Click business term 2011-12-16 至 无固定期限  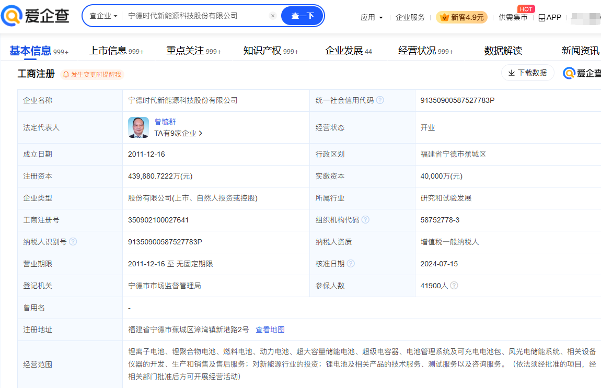tap(170, 264)
